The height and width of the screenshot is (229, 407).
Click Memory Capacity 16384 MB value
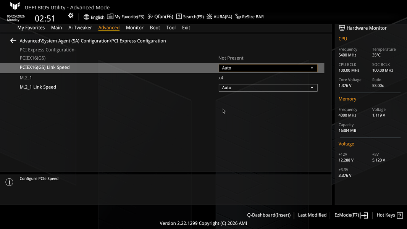[x=347, y=131]
